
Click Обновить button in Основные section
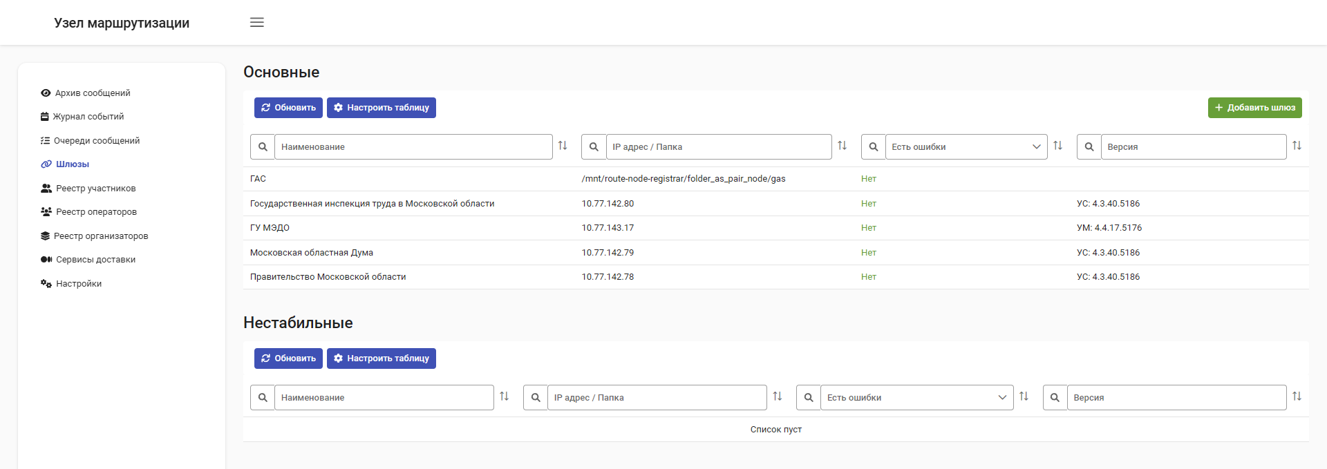(x=288, y=108)
